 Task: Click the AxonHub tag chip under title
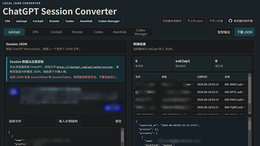(86, 21)
